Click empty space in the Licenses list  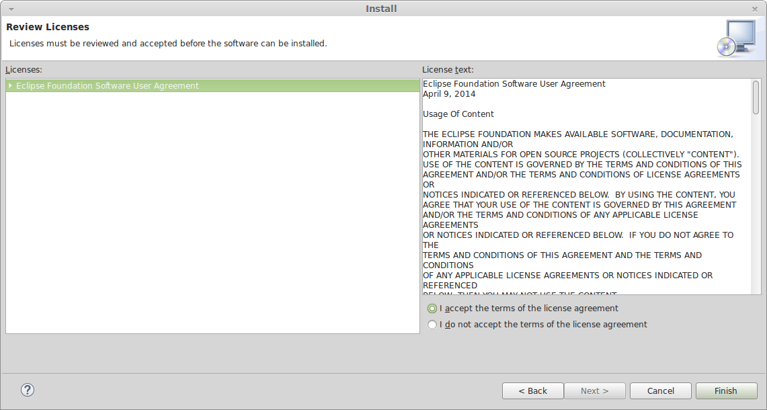(x=212, y=215)
